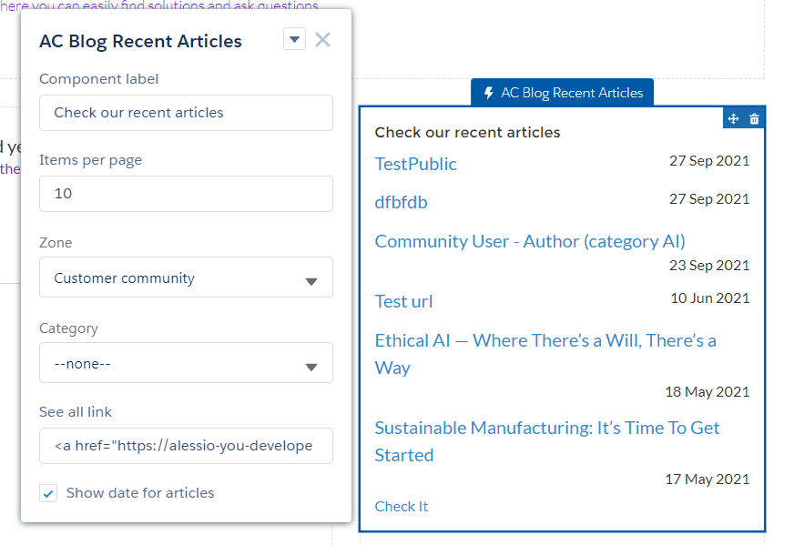
Task: Open Community User - Author article link
Action: click(x=530, y=241)
